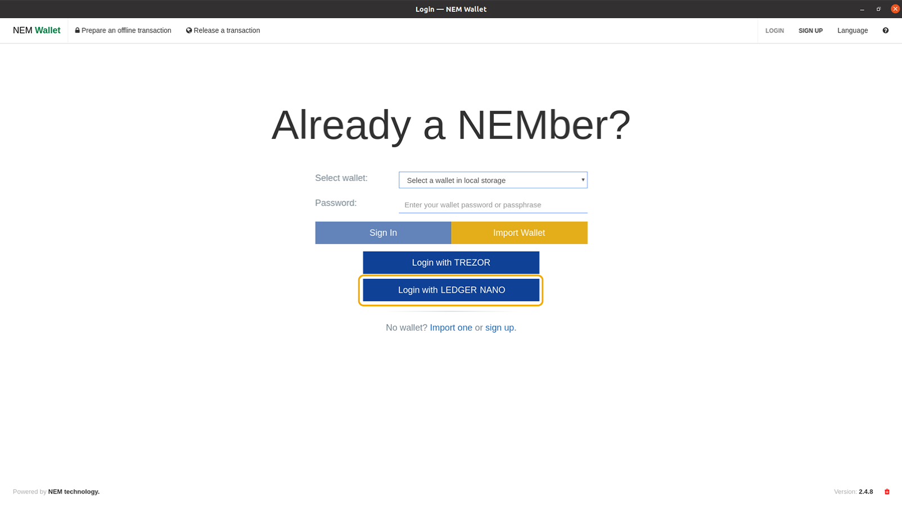Open Prepare an offline transaction
The height and width of the screenshot is (506, 902).
click(x=123, y=30)
